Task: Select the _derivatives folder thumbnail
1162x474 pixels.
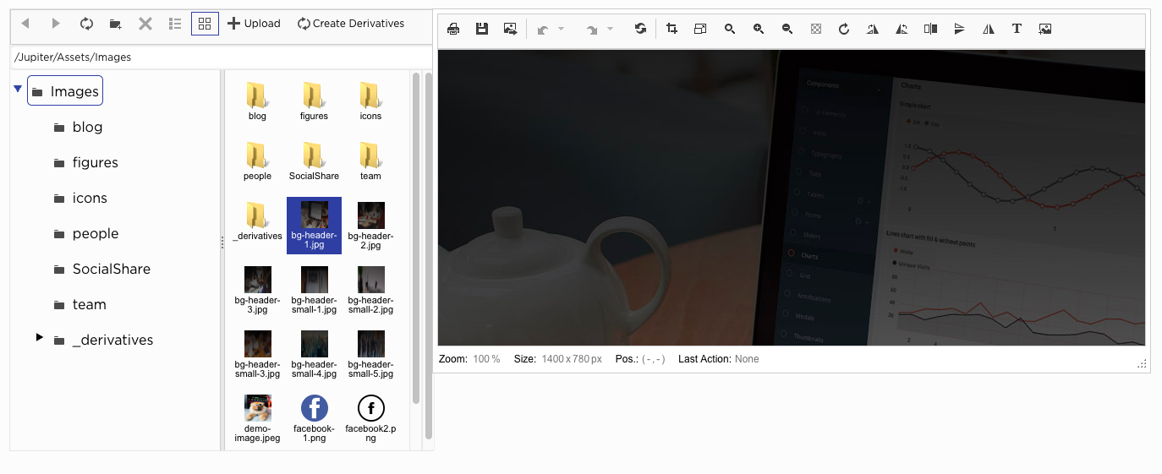Action: pos(258,221)
